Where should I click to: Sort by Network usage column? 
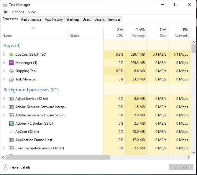pyautogui.click(x=179, y=33)
